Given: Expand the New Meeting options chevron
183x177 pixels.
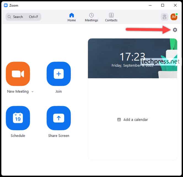Looking at the screenshot, I should click(x=33, y=92).
